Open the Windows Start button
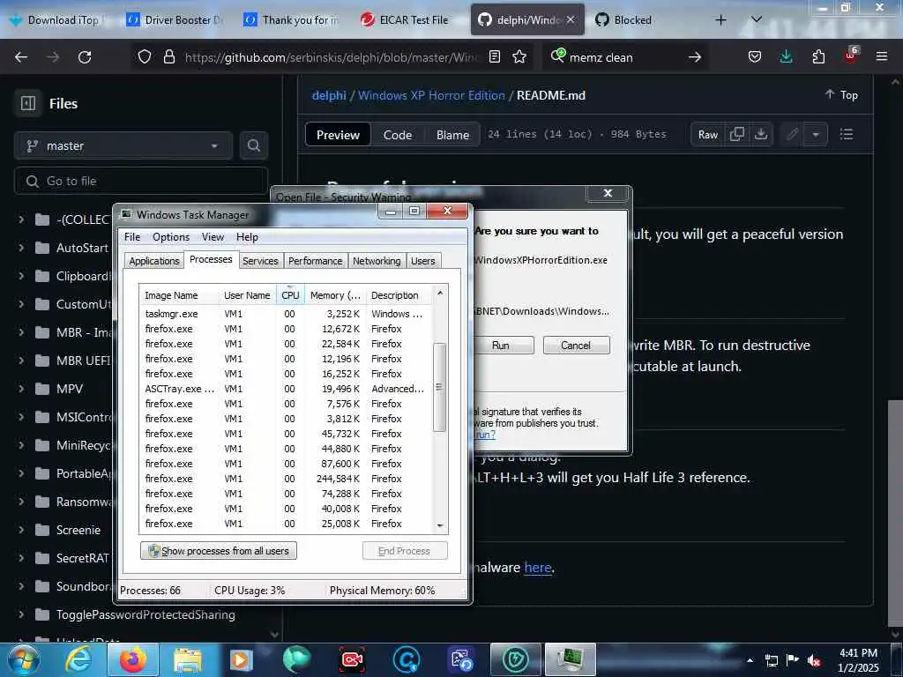The image size is (903, 677). coord(23,659)
